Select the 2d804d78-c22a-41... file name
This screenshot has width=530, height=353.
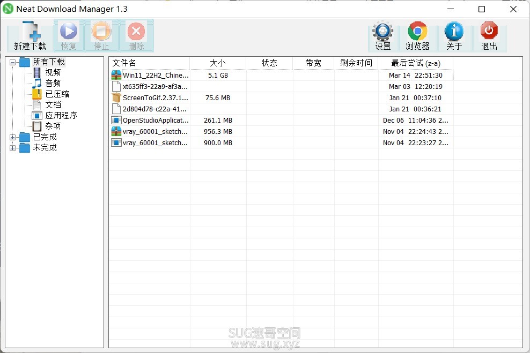[155, 109]
